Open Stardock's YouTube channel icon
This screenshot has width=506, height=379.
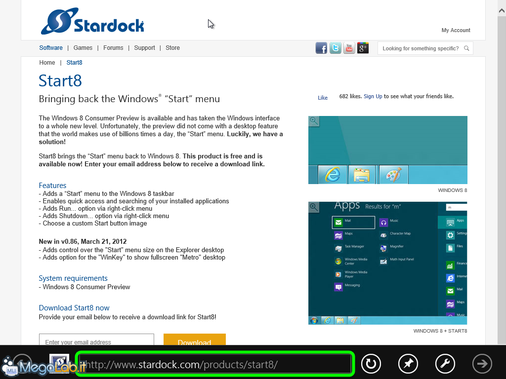[x=349, y=48]
